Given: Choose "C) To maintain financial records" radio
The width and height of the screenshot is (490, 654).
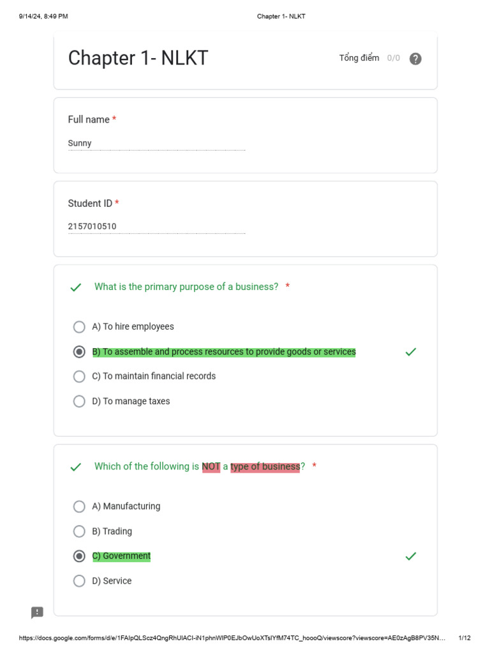Looking at the screenshot, I should (79, 377).
